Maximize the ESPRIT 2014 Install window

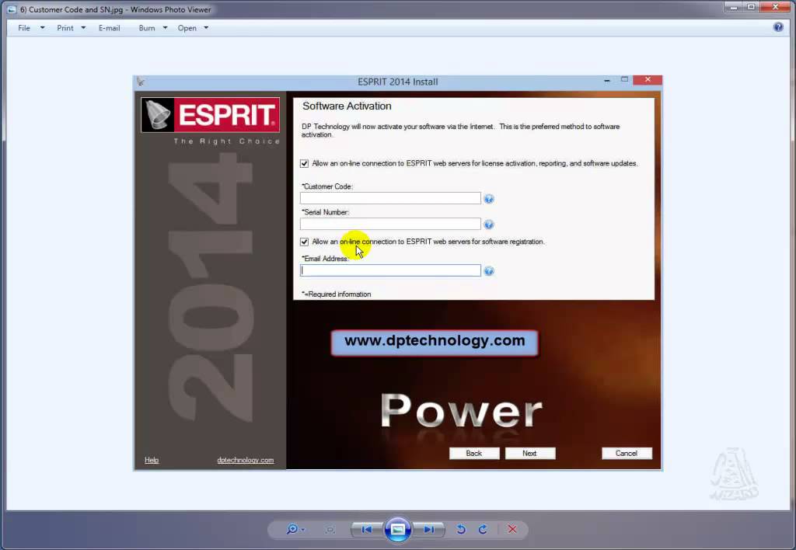624,80
